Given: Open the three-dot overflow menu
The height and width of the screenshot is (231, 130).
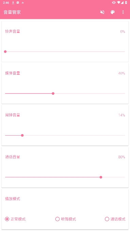Looking at the screenshot, I should click(x=123, y=12).
